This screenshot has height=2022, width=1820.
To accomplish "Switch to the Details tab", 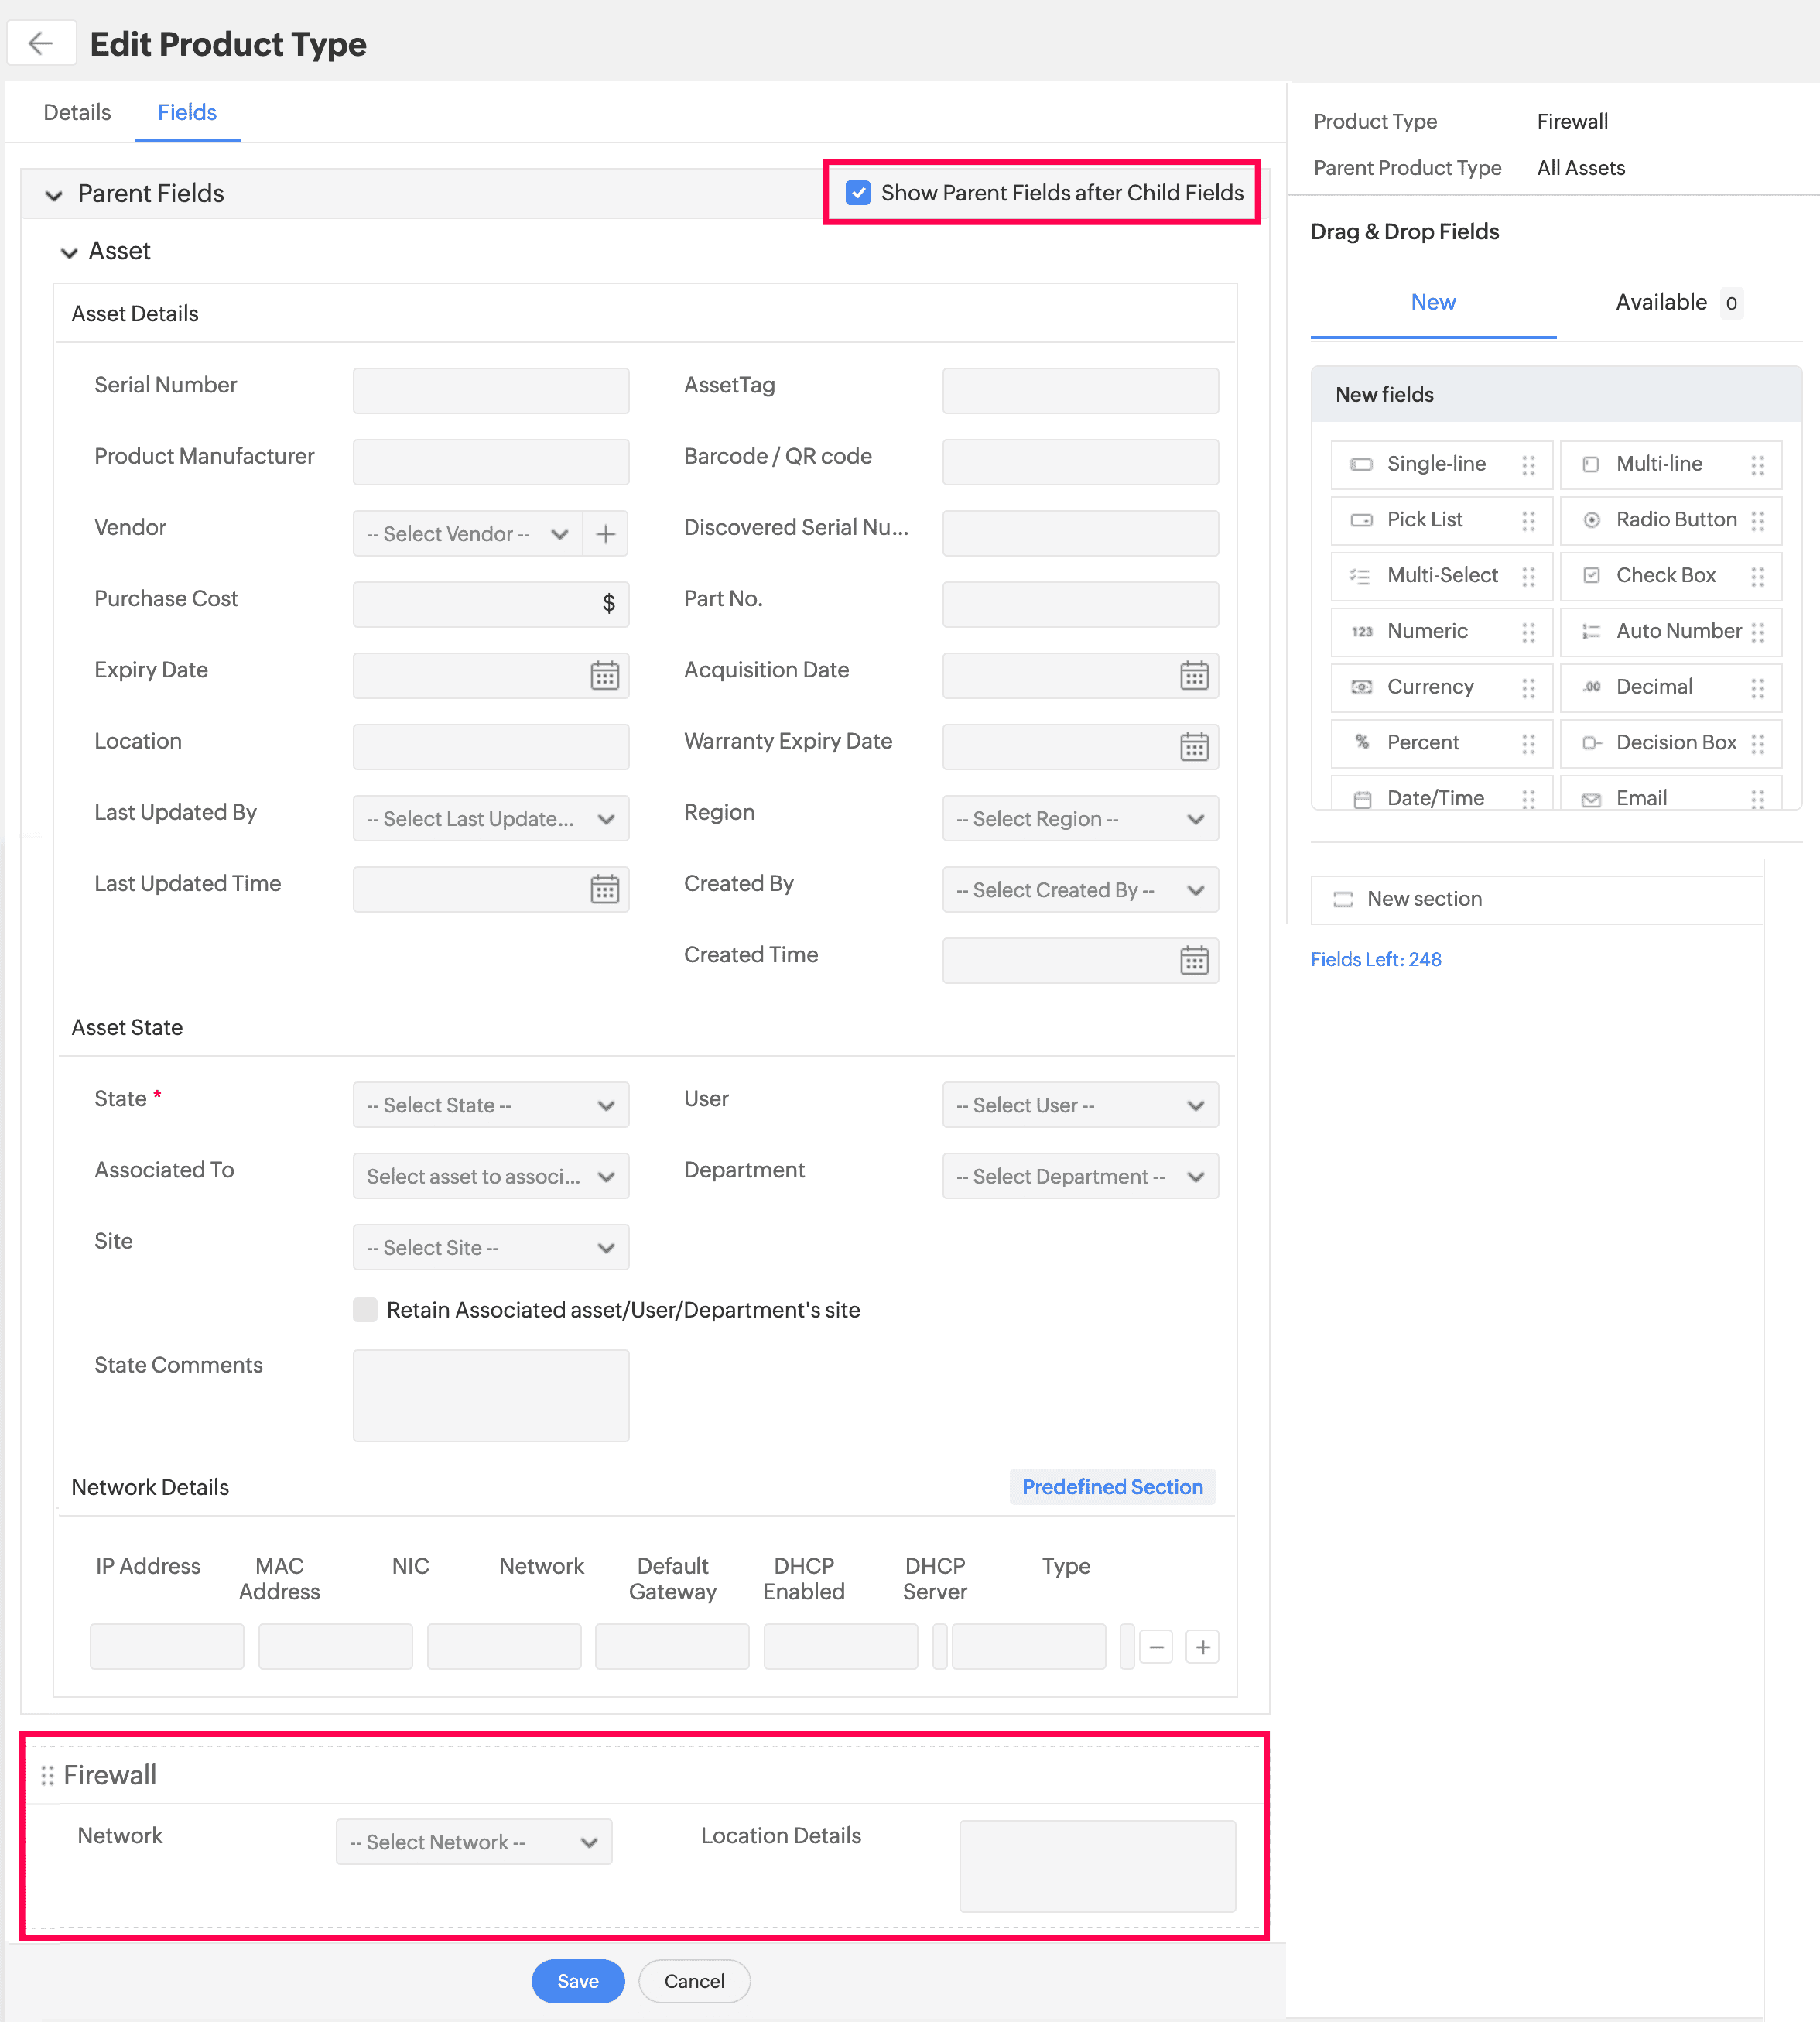I will coord(77,112).
